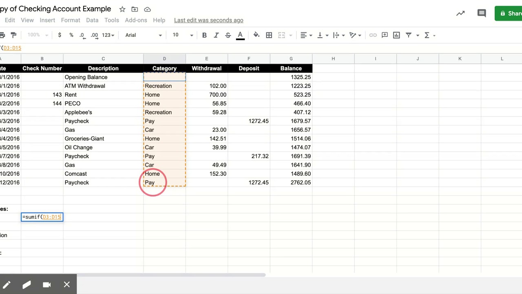Click the Balance header cell

point(291,68)
